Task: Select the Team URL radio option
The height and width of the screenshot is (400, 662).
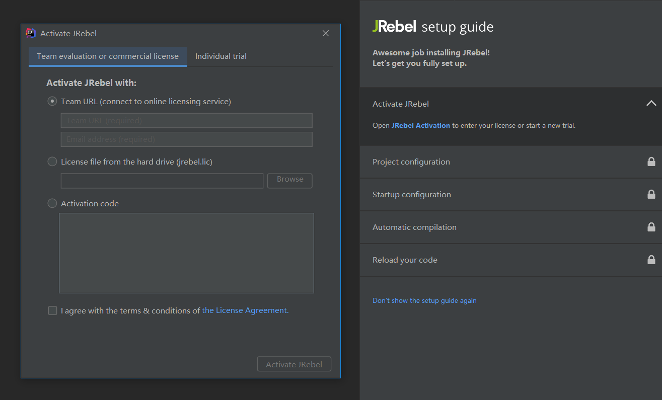Action: click(52, 102)
